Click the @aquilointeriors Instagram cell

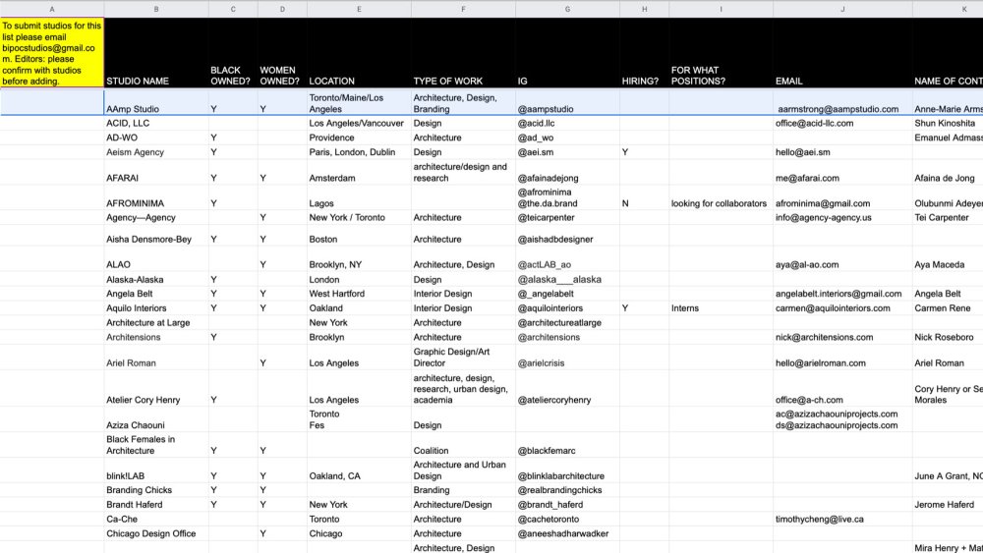pyautogui.click(x=567, y=308)
